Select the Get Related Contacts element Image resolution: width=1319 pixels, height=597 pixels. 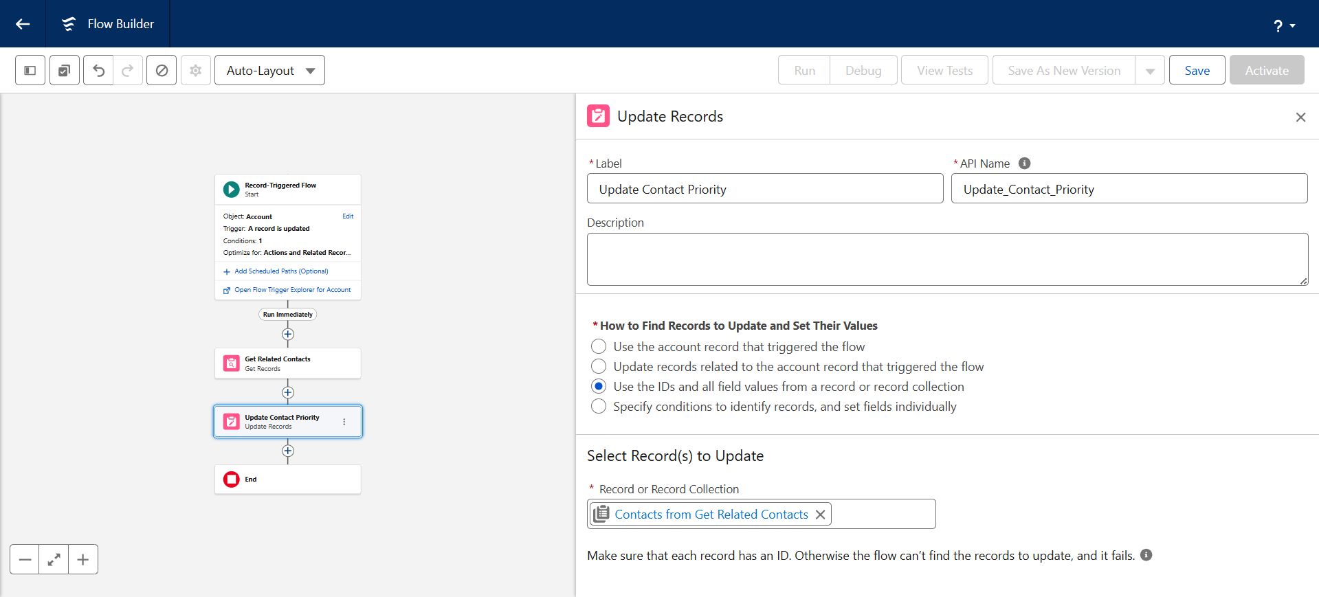[287, 363]
